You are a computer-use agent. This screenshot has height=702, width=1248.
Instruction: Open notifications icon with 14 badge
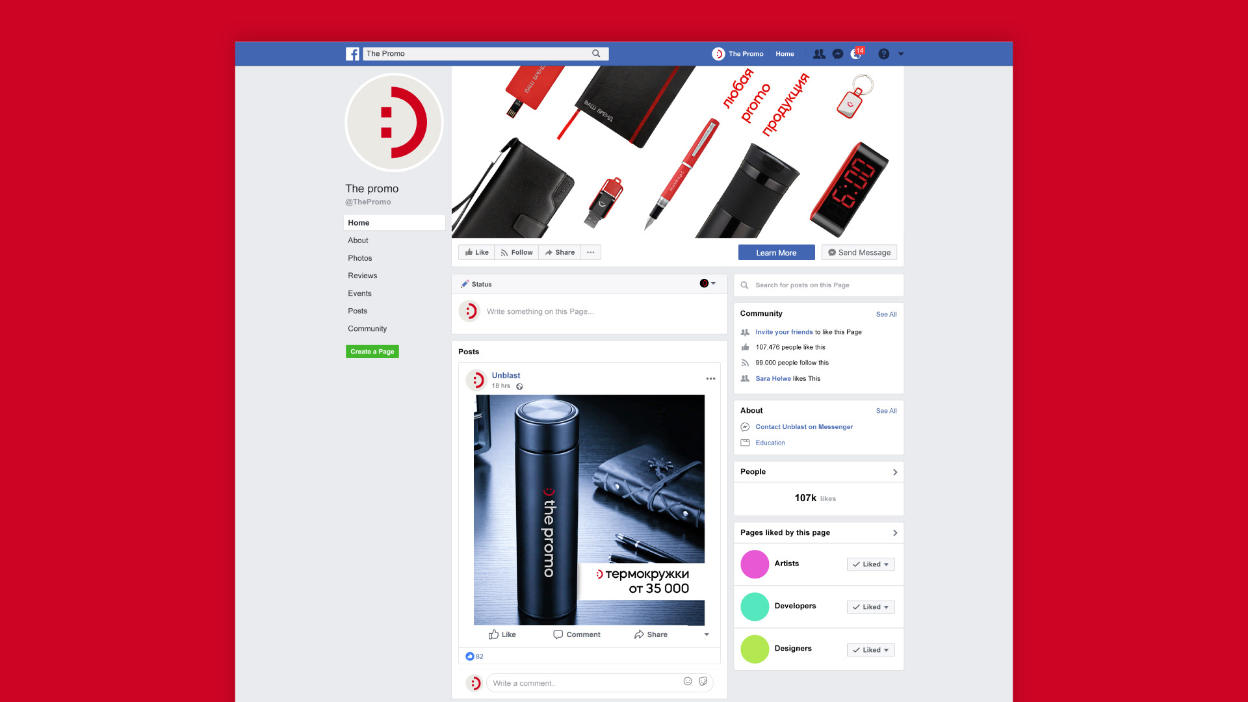(x=856, y=54)
